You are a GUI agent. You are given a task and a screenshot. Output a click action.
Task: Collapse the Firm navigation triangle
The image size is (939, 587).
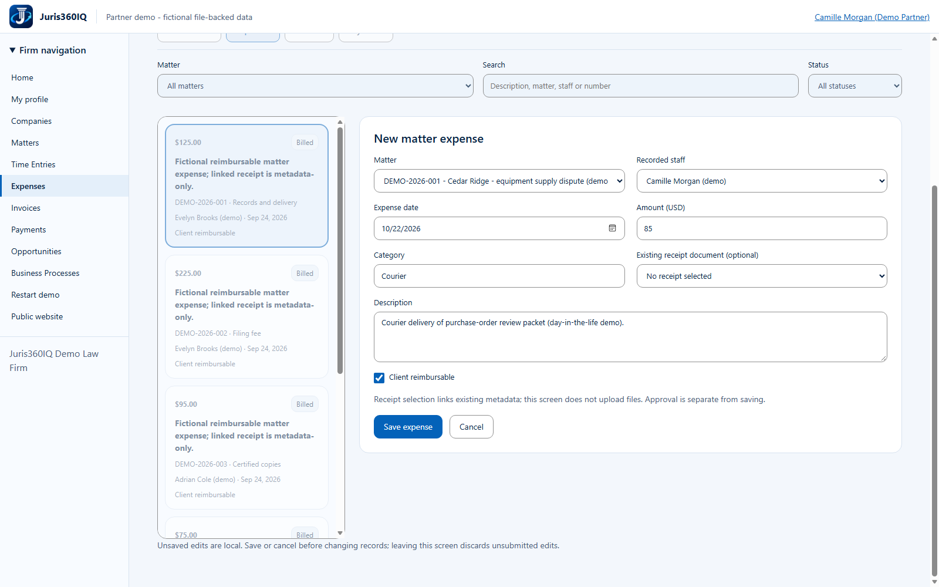pyautogui.click(x=12, y=50)
